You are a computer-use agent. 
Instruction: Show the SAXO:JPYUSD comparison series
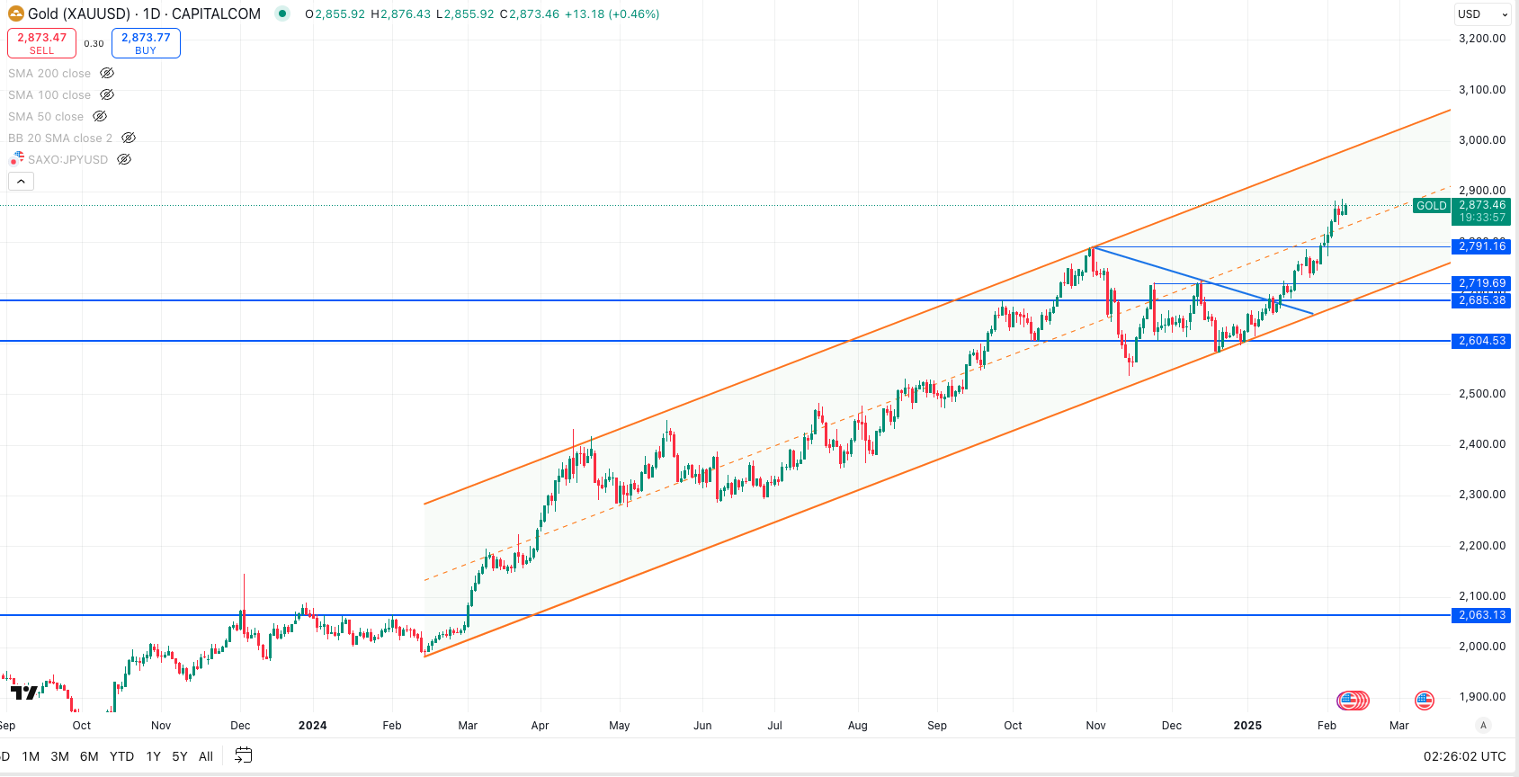tap(124, 159)
